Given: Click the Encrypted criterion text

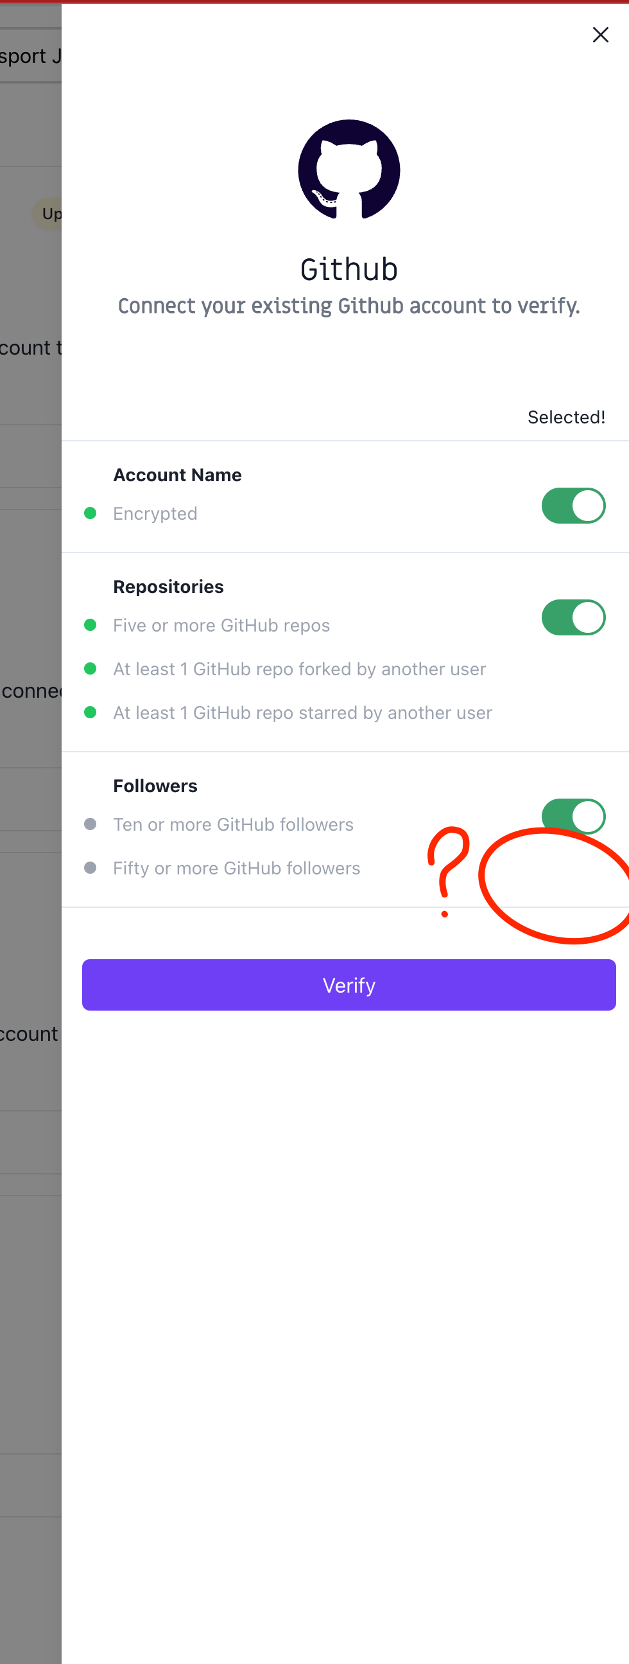Looking at the screenshot, I should click(155, 513).
